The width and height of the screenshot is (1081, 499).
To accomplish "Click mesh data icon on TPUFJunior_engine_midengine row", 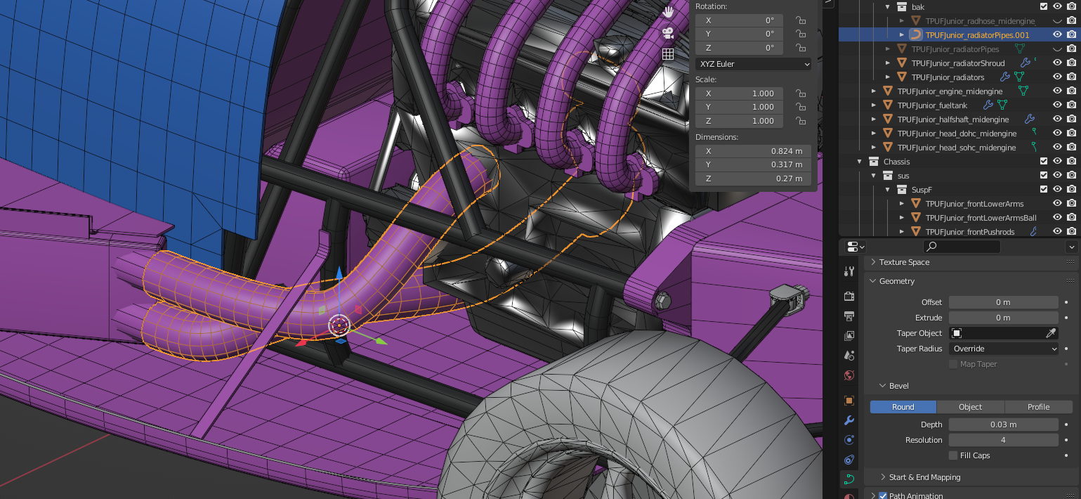I will pyautogui.click(x=1023, y=91).
